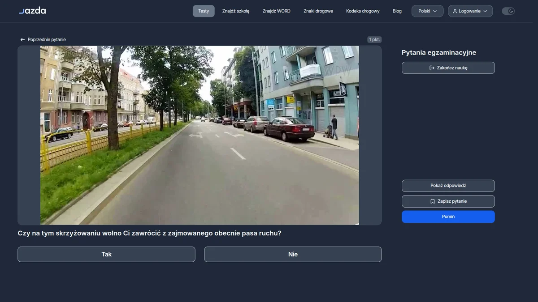Click Pokaż odpowiedź button

[x=448, y=186]
